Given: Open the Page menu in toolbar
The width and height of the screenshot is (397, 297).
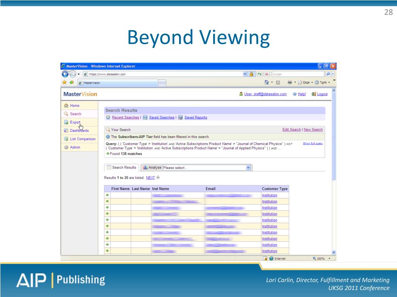Looking at the screenshot, I should pyautogui.click(x=306, y=82).
